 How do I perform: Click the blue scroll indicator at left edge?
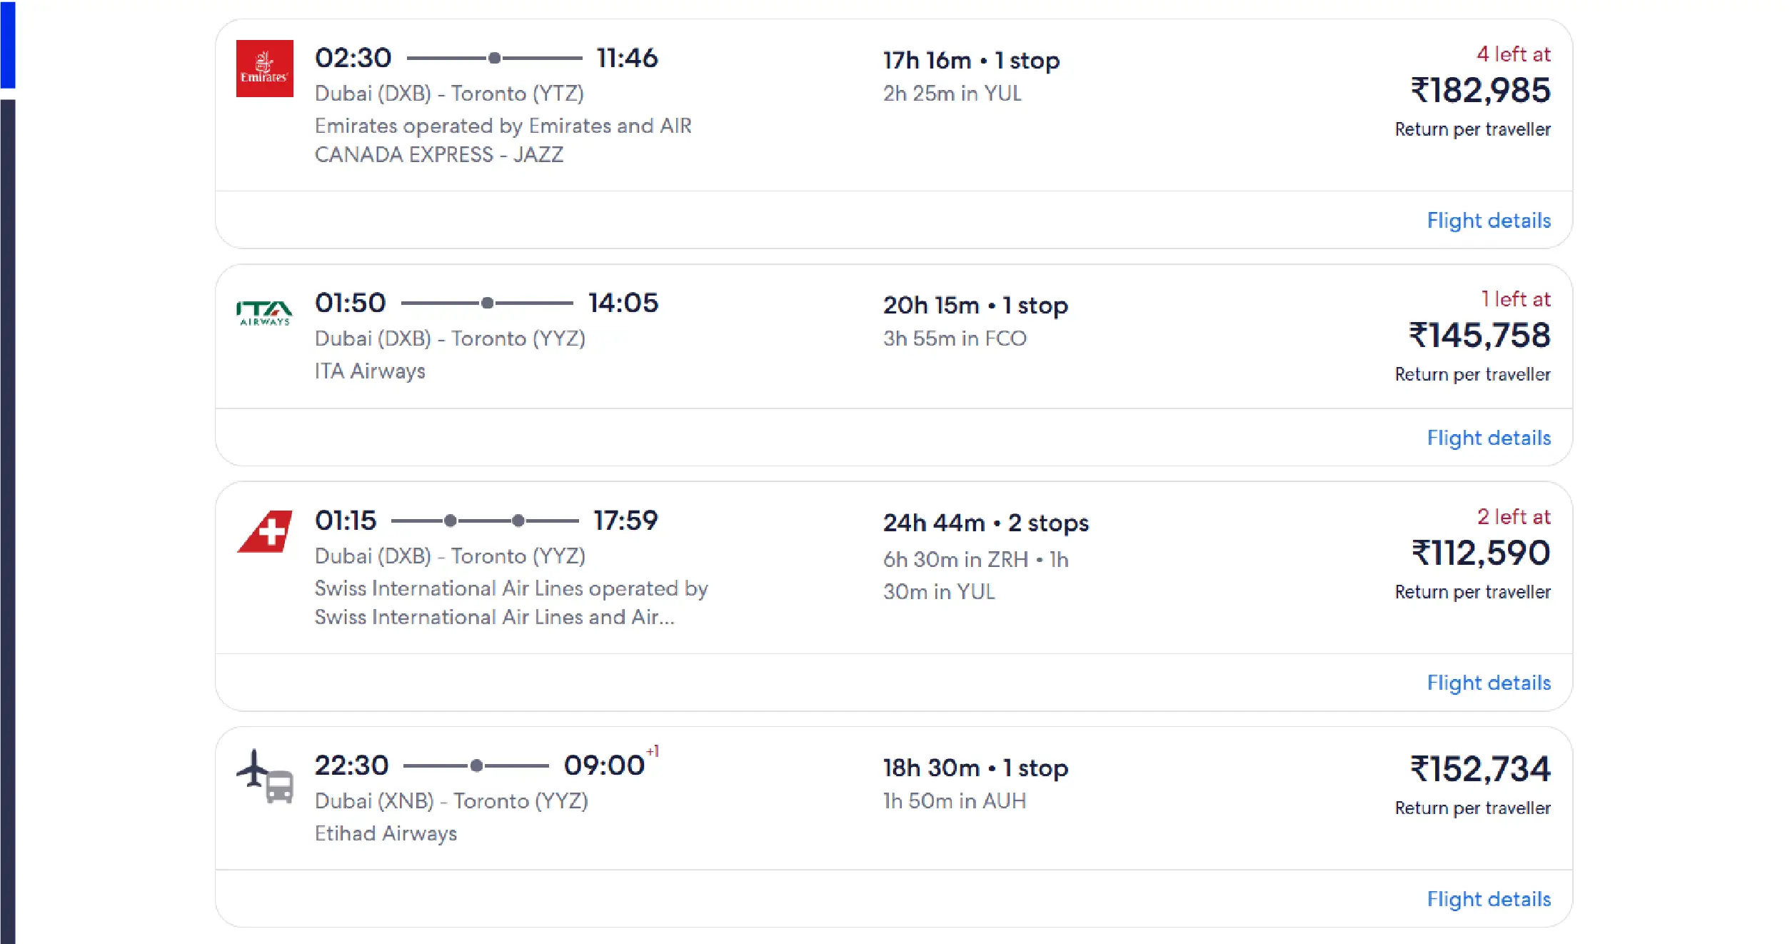point(8,44)
